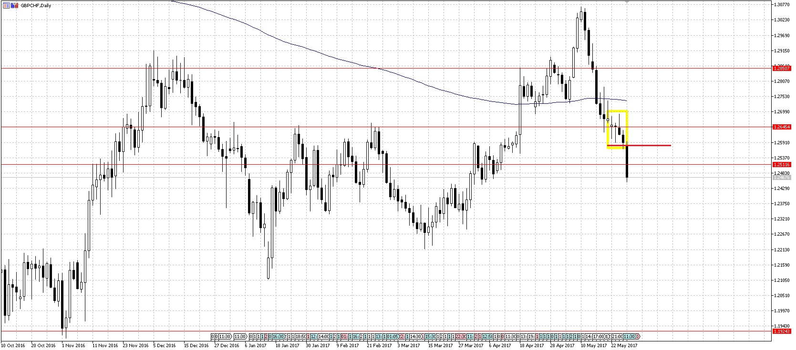Click the 9 Feb 2017 date label
Viewport: 796px width, 350px height.
point(348,346)
